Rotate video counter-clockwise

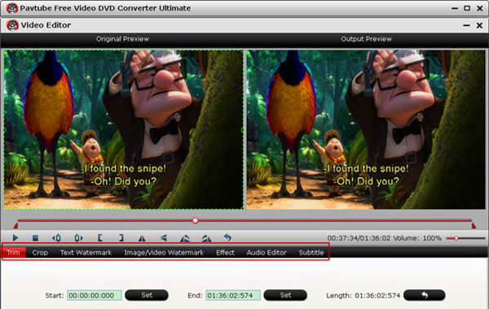185,238
